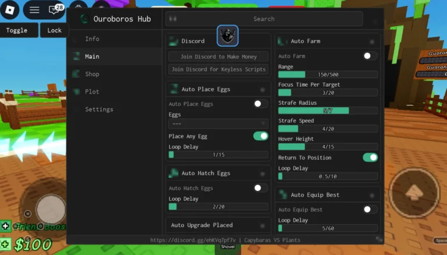
Task: Collapse the Auto Farm section
Action: (x=372, y=42)
